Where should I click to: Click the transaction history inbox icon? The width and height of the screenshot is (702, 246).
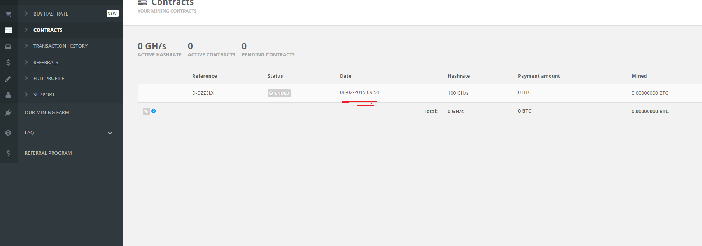click(x=8, y=46)
